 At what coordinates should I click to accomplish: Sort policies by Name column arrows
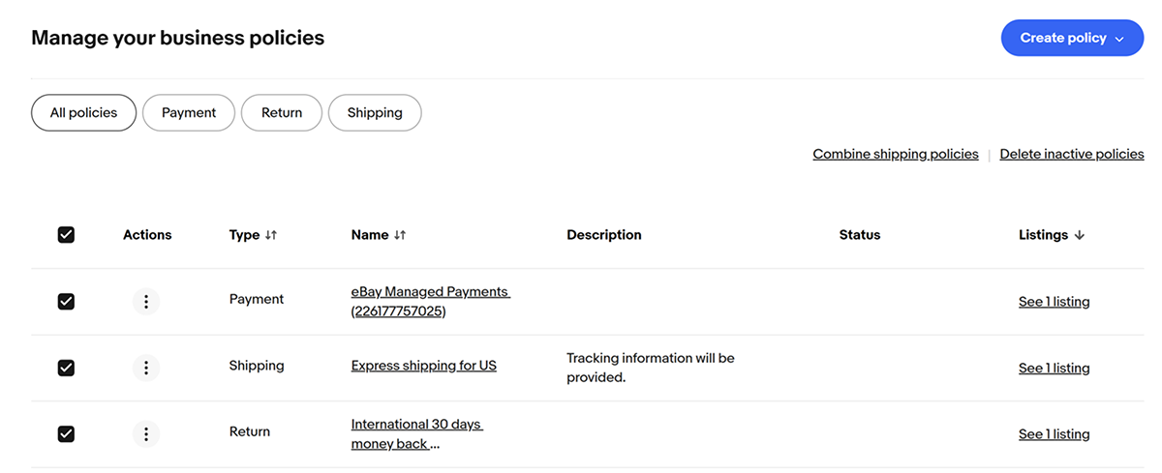coord(400,235)
